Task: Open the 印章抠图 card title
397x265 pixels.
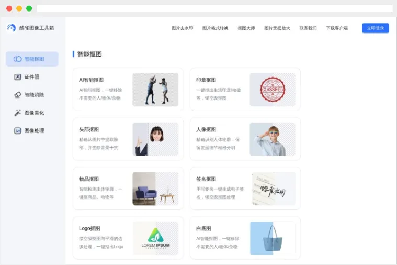Action: coord(206,80)
